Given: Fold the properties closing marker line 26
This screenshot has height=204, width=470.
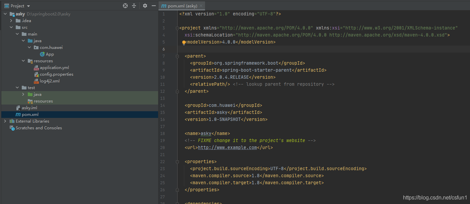Looking at the screenshot, I should [177, 190].
